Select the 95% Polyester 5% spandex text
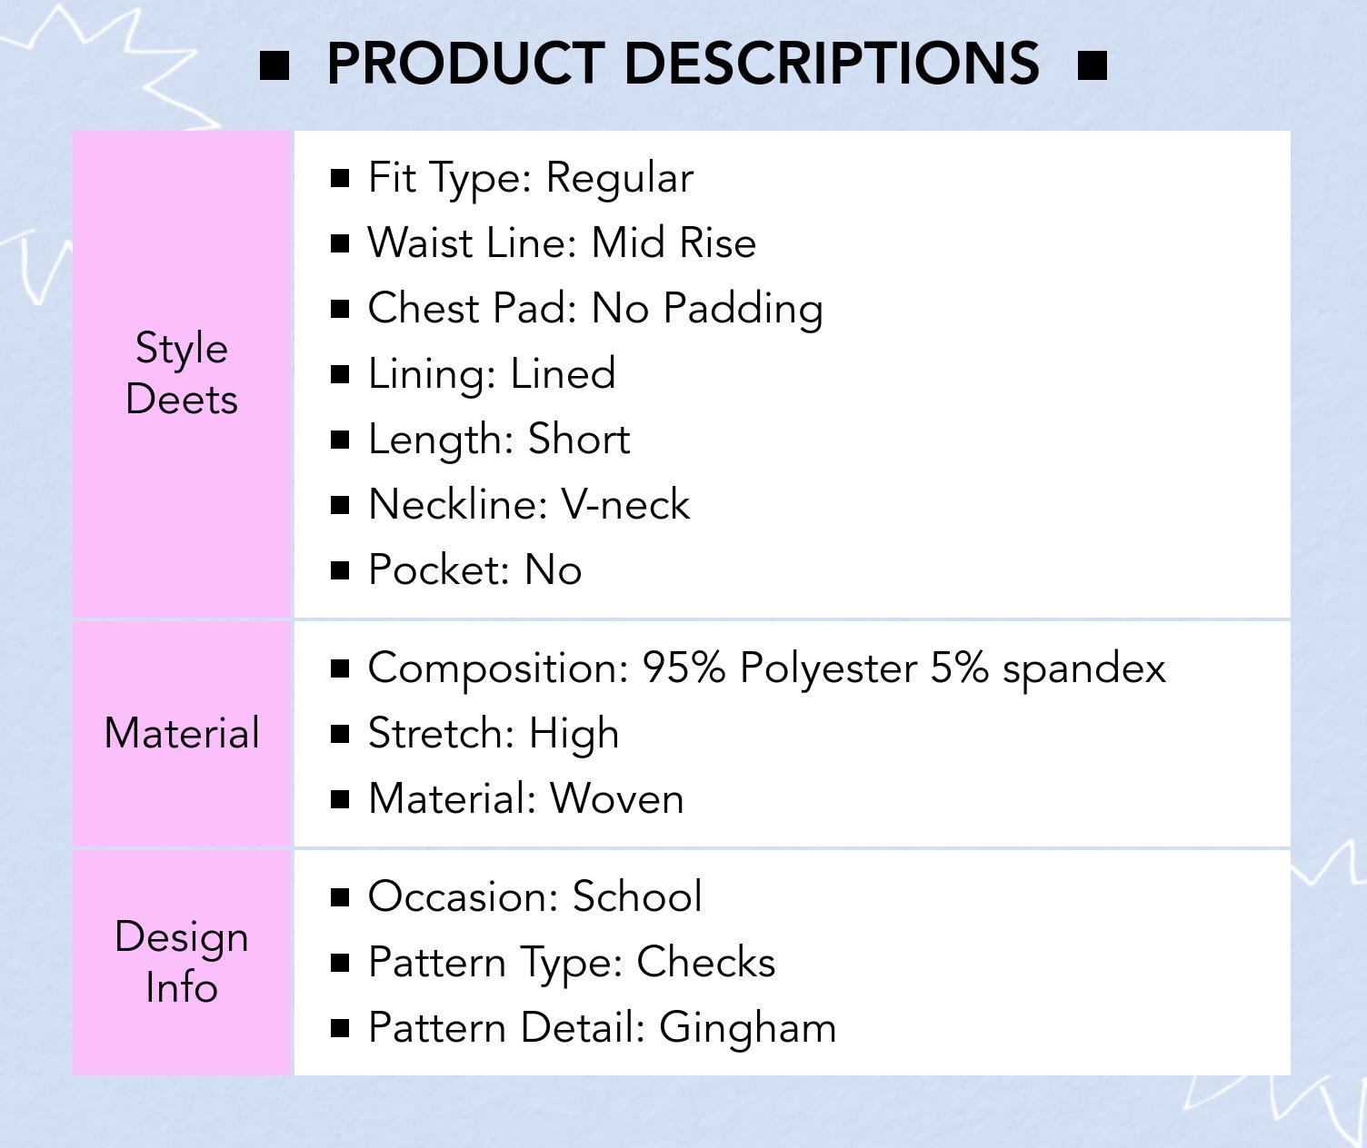Image resolution: width=1367 pixels, height=1148 pixels. [903, 668]
